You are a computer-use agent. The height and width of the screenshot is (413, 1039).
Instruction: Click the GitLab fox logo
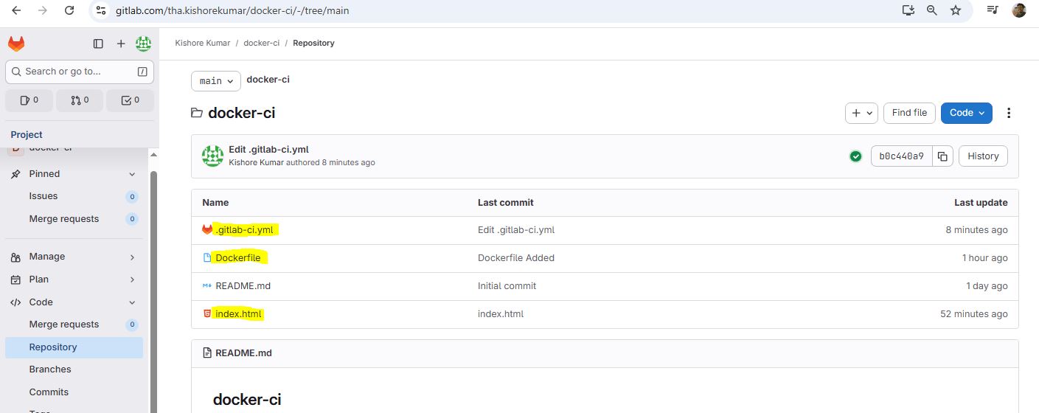[16, 44]
